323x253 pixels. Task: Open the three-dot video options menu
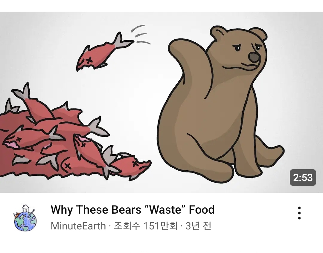pyautogui.click(x=299, y=213)
